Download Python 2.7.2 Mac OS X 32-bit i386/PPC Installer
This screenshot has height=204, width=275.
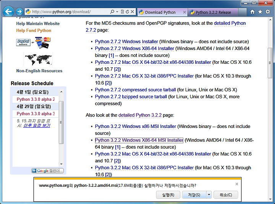(x=144, y=76)
